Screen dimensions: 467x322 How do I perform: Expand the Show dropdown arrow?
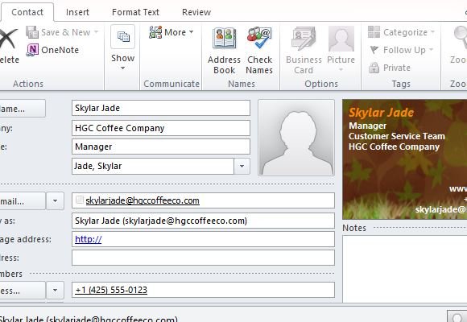coord(122,68)
